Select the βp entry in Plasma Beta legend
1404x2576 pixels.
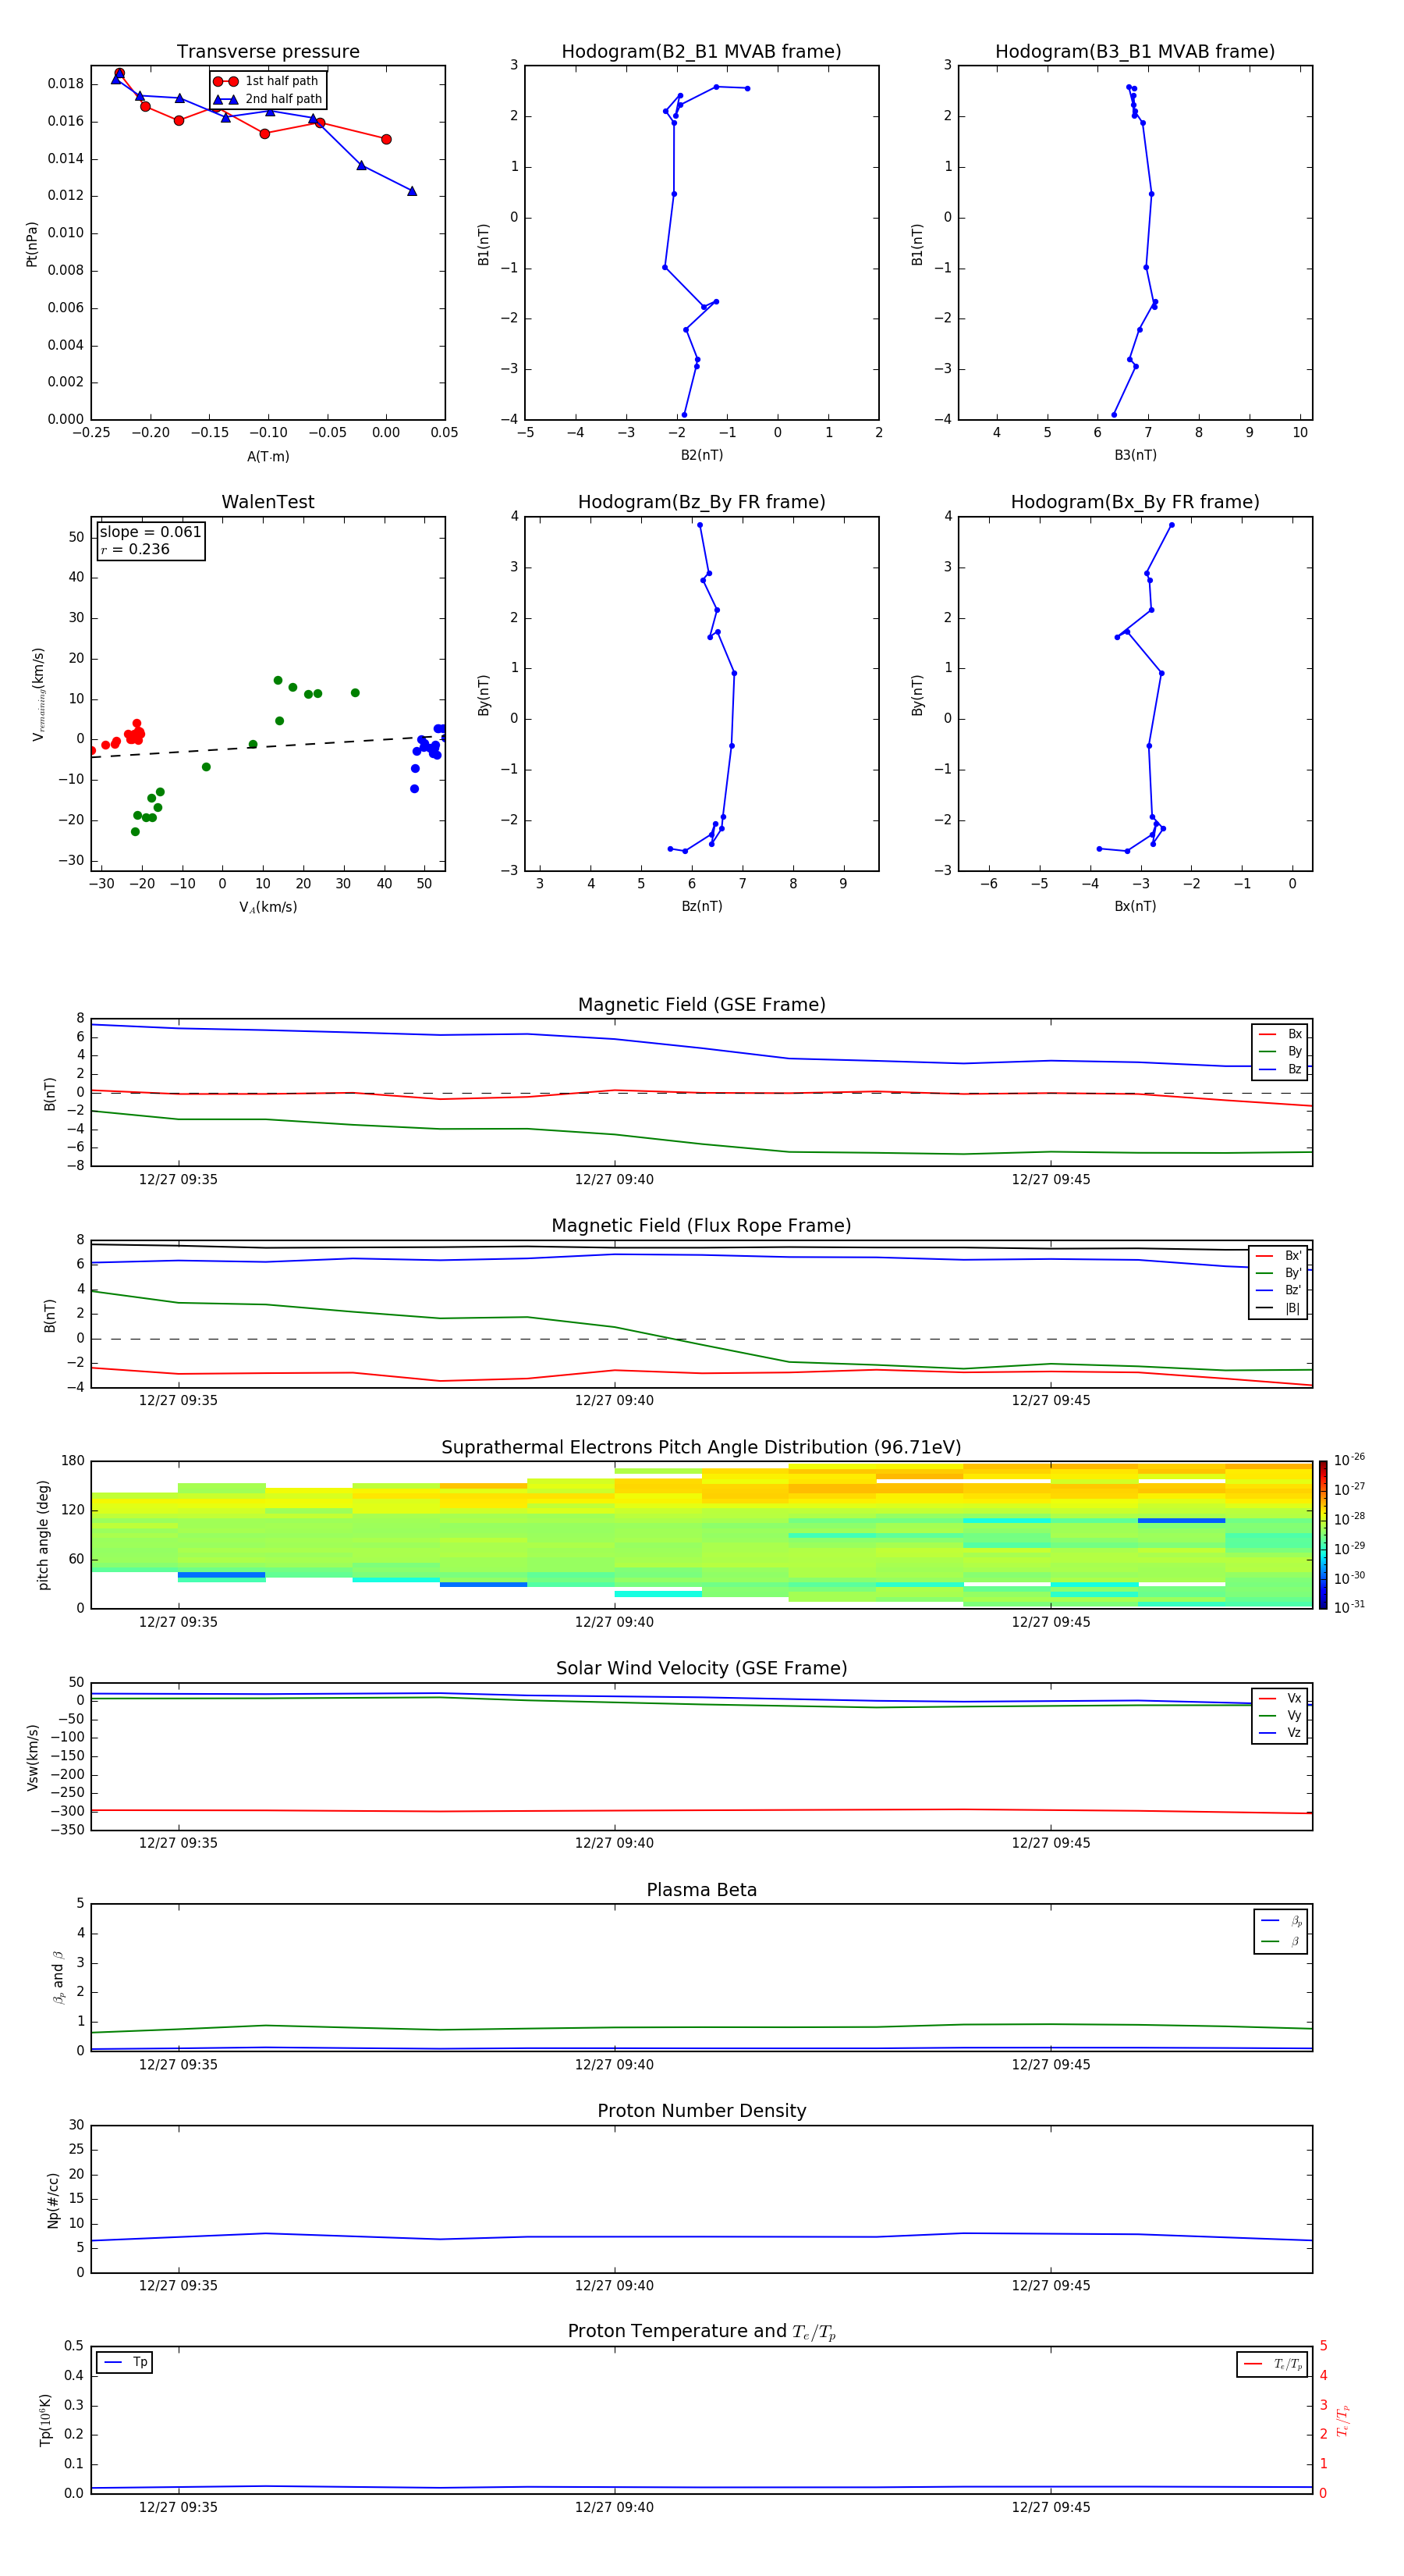point(1281,1921)
